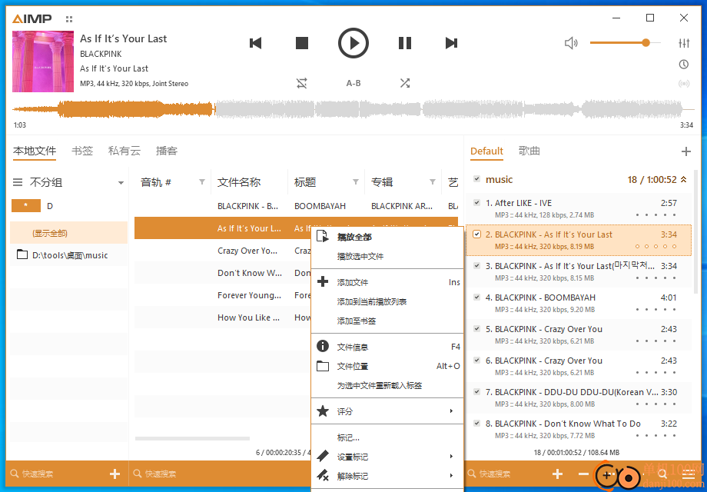This screenshot has height=492, width=707.
Task: Stop playback
Action: pyautogui.click(x=302, y=43)
